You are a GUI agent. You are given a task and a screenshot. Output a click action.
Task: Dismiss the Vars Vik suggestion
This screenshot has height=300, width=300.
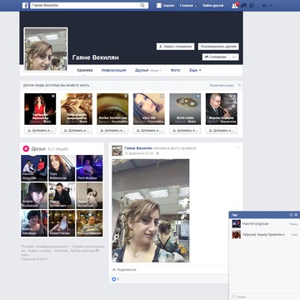pos(162,96)
